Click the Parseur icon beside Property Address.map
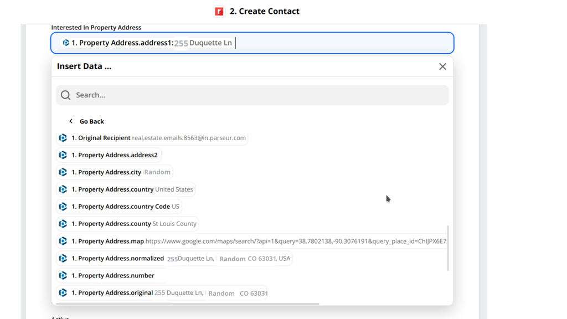 pyautogui.click(x=63, y=241)
